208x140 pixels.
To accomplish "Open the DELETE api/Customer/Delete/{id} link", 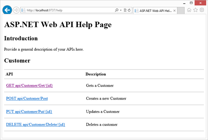I will (35, 125).
